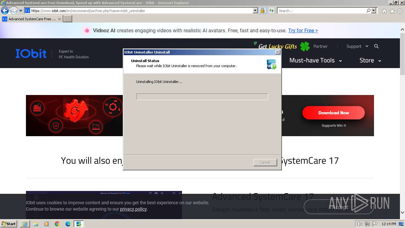Open Windows Media Player from the taskbar
405x228 pixels.
[x=47, y=224]
